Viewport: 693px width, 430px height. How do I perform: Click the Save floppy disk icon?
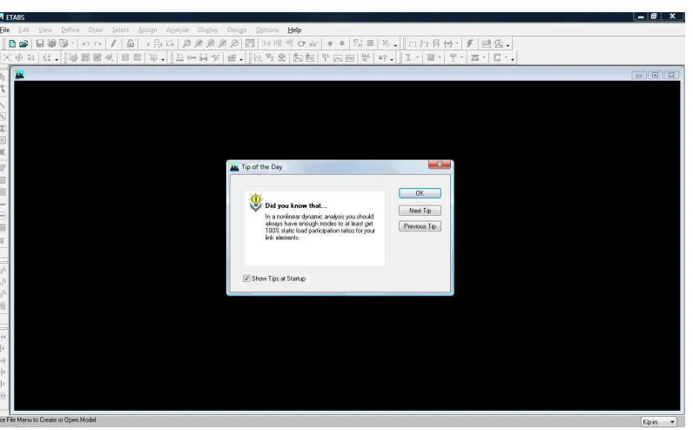pyautogui.click(x=40, y=44)
